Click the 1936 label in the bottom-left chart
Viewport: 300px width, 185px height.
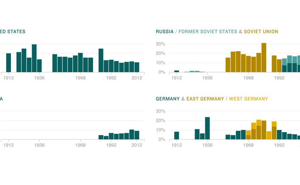click(40, 145)
